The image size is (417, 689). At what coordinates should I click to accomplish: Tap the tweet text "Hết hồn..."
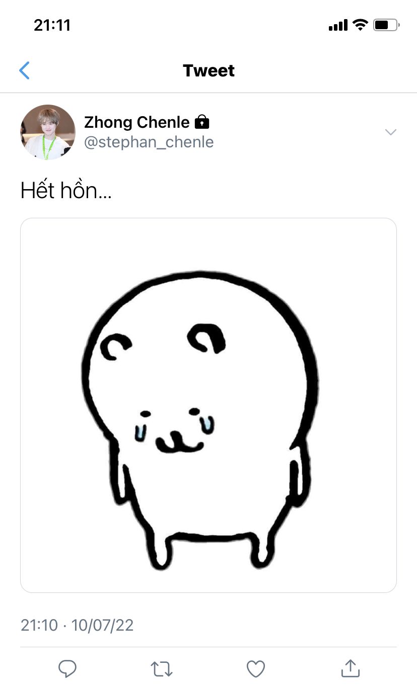(x=66, y=191)
